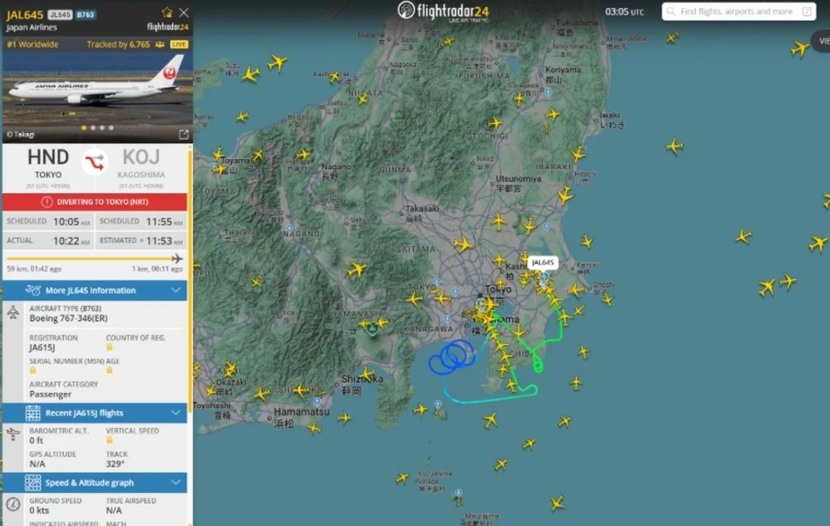Viewport: 830px width, 526px height.
Task: Click the aircraft info icon on More JL645 header
Action: click(x=33, y=290)
